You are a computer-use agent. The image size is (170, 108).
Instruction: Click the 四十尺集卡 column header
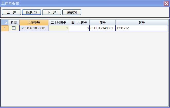pyautogui.click(x=79, y=23)
